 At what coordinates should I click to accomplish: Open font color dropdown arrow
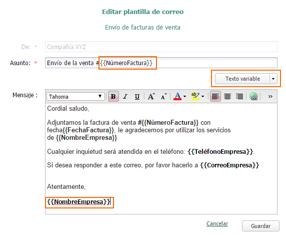click(185, 96)
